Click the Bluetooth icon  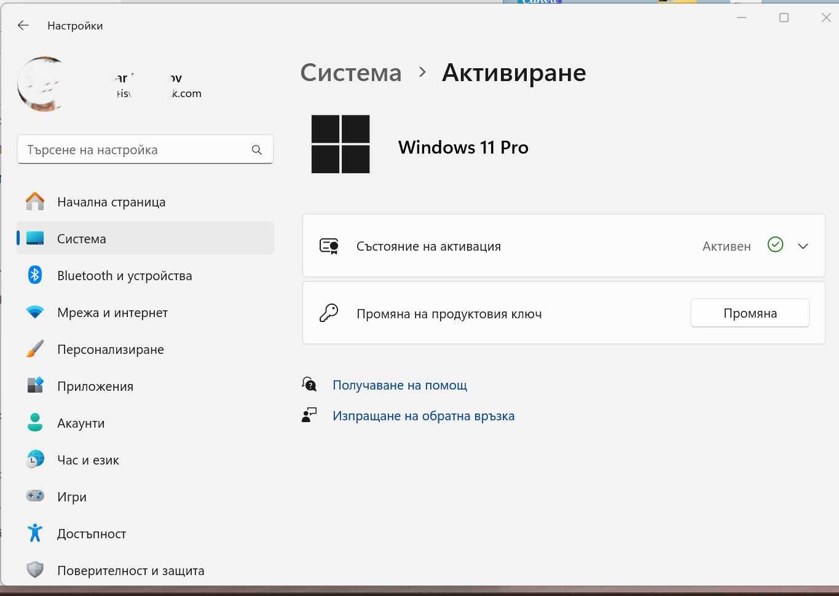(x=35, y=275)
